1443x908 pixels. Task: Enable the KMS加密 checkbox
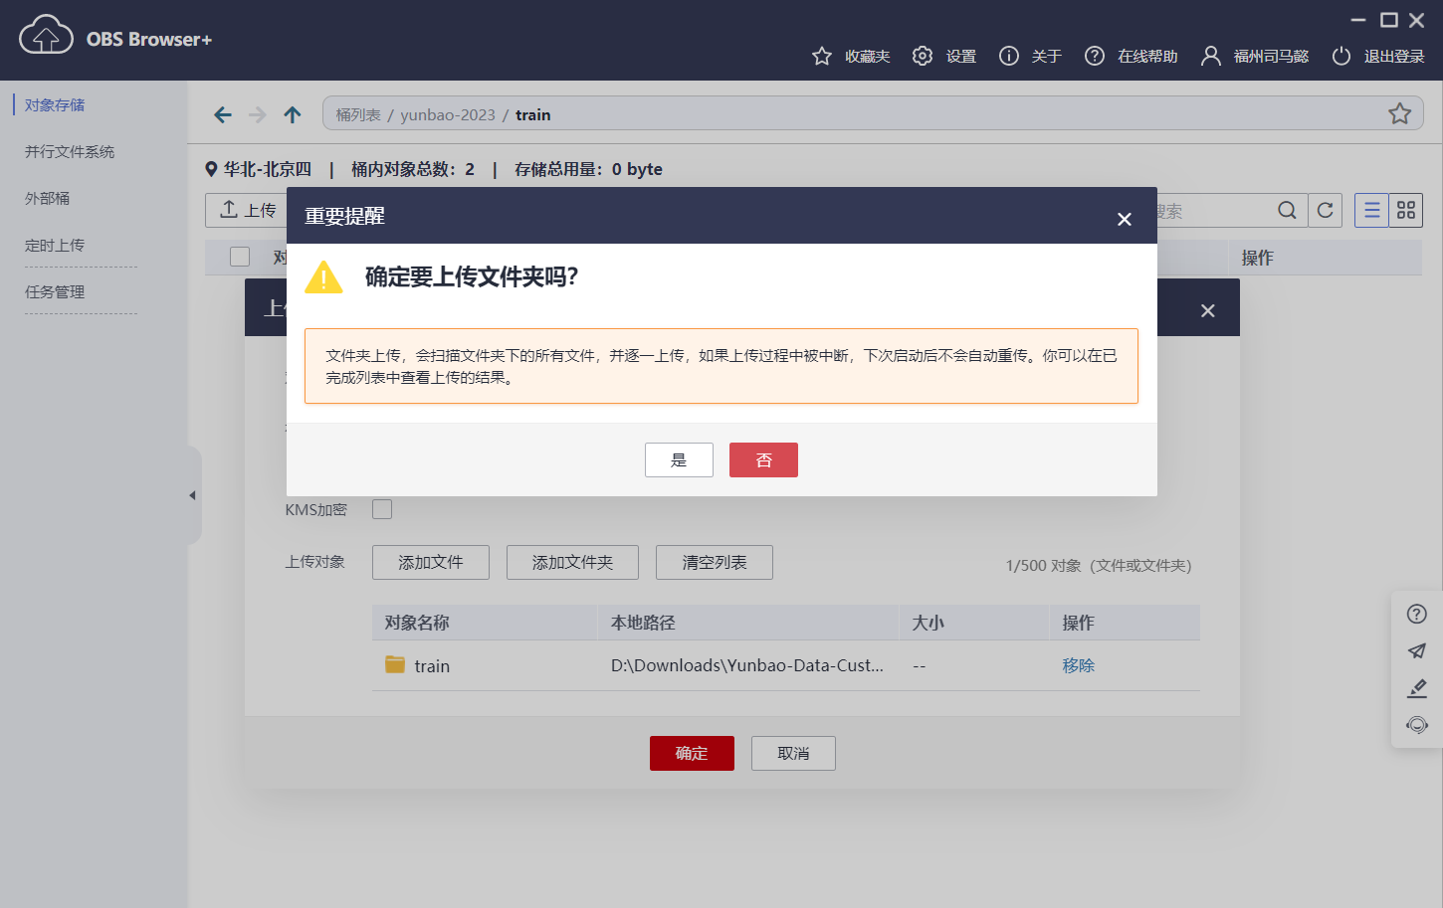381,508
